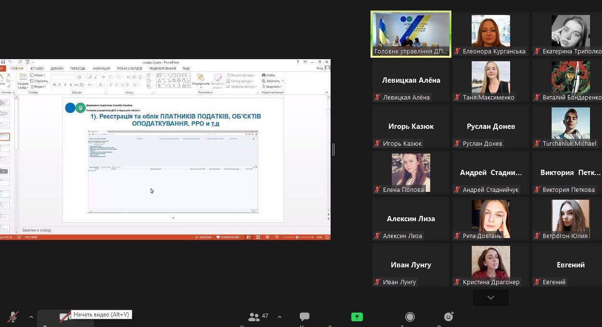Click the green share screen icon
Image resolution: width=602 pixels, height=327 pixels.
[357, 316]
